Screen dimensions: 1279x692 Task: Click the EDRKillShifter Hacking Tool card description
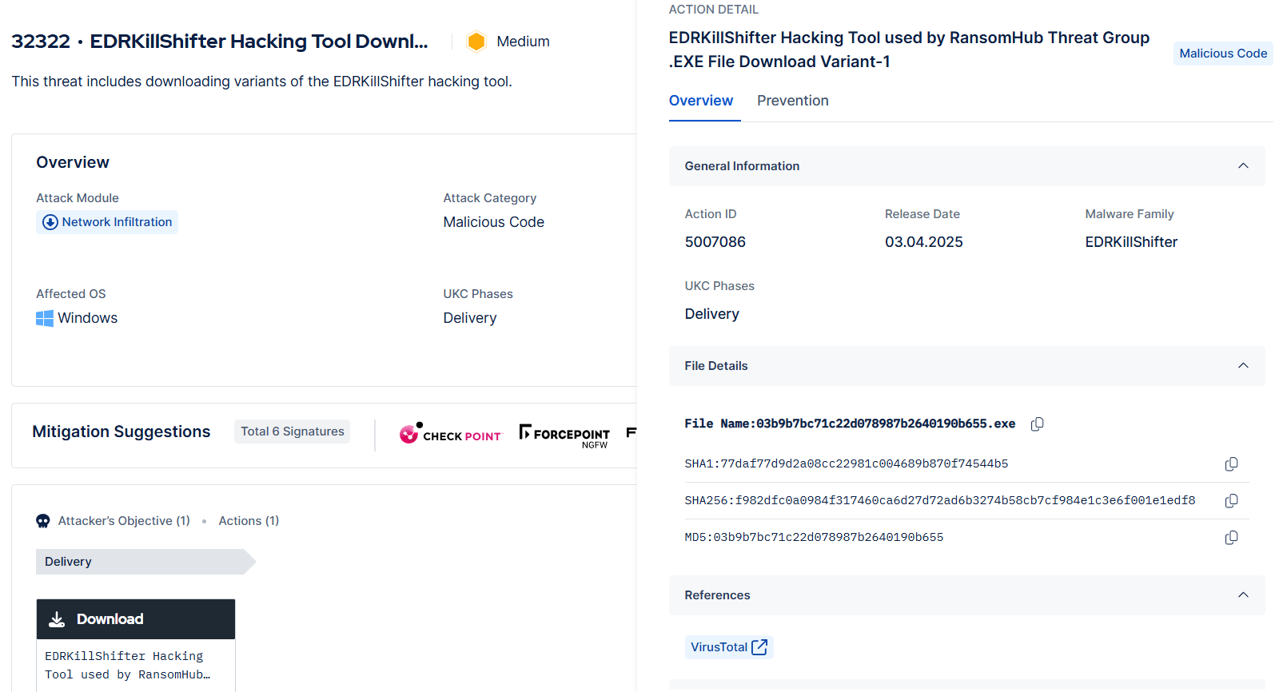pos(128,666)
